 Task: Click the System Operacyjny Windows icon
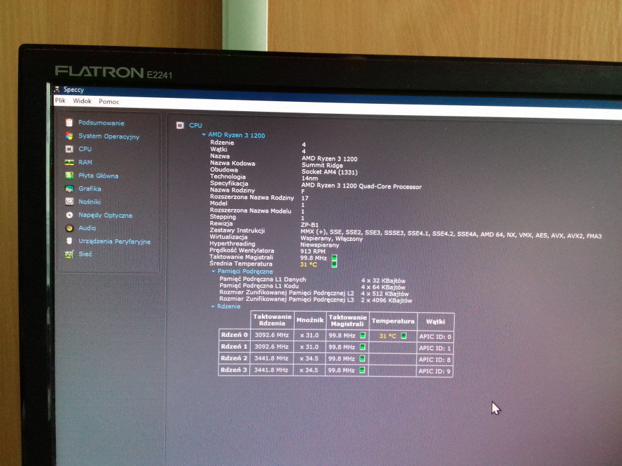[69, 136]
